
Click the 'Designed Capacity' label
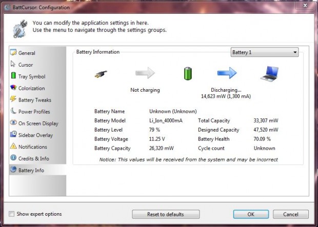click(218, 130)
